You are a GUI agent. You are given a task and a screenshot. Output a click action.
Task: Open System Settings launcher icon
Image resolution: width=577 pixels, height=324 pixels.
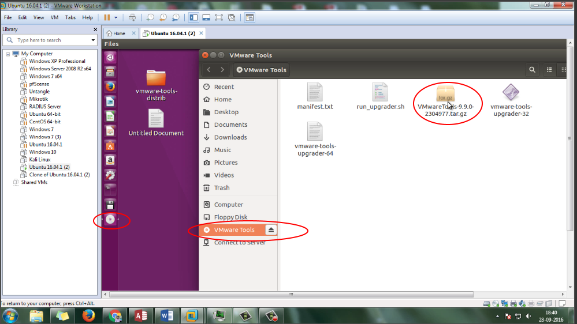coord(110,175)
